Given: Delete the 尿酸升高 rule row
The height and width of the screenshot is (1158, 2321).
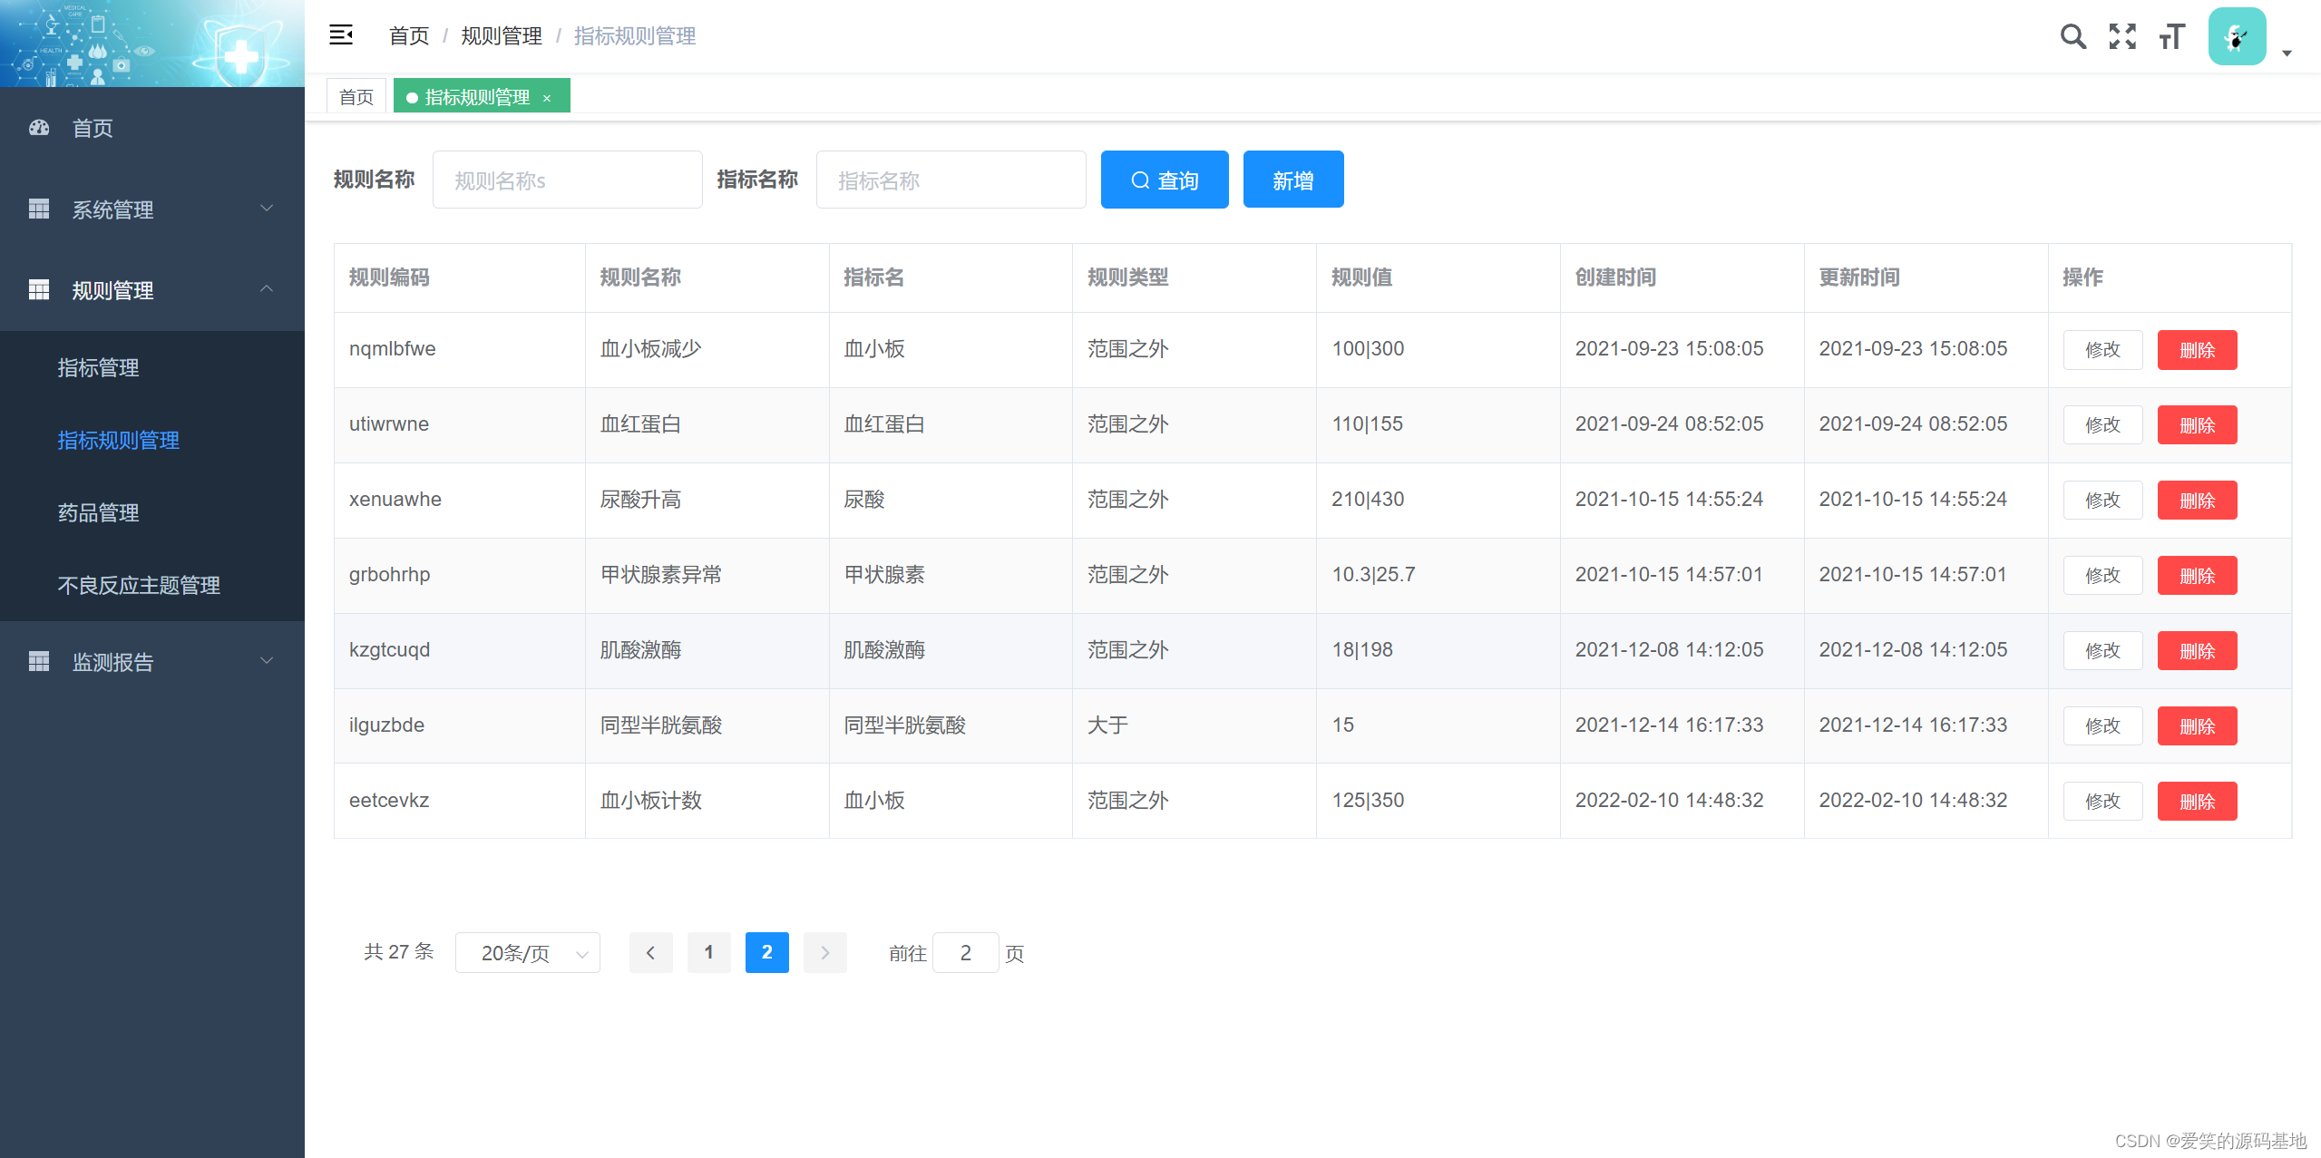Looking at the screenshot, I should coord(2196,500).
